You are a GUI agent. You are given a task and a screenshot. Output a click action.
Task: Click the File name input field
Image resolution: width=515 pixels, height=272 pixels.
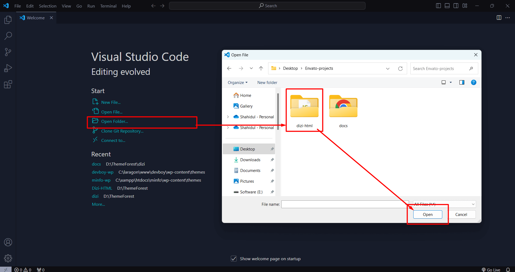[x=345, y=204]
